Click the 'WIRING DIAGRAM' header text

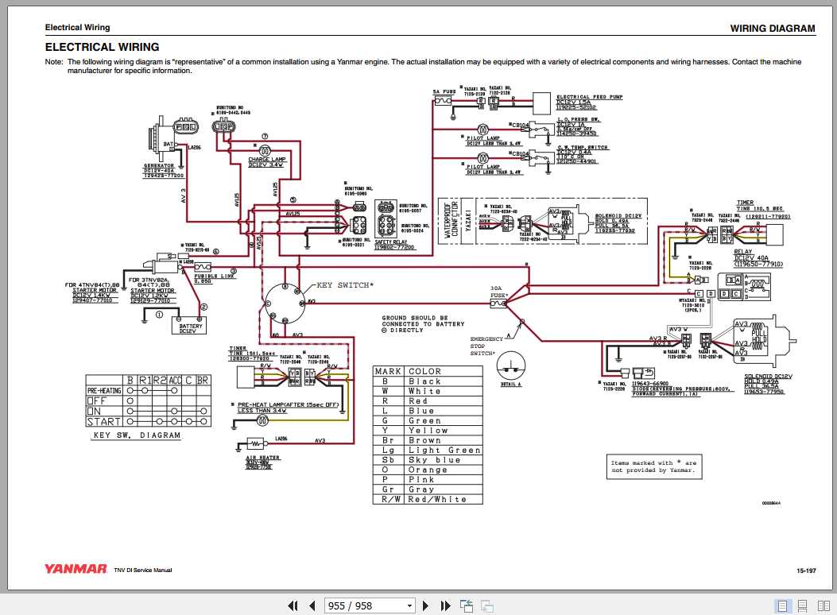click(x=773, y=29)
